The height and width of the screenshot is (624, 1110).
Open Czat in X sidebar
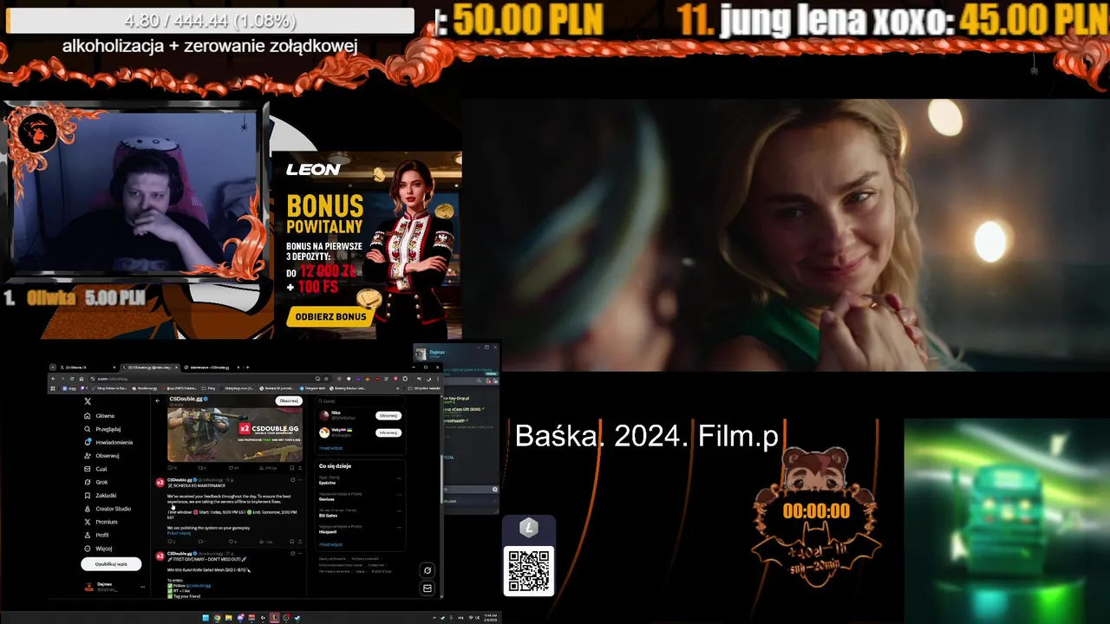[x=95, y=469]
